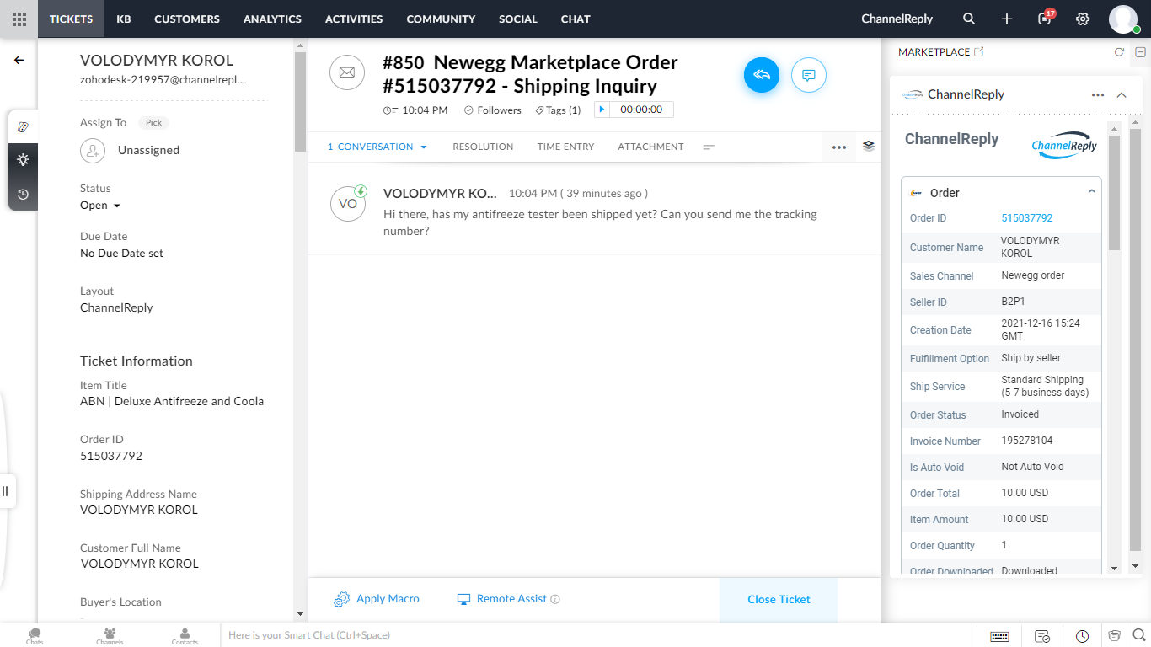
Task: Select the Time Entry tab
Action: [x=566, y=147]
